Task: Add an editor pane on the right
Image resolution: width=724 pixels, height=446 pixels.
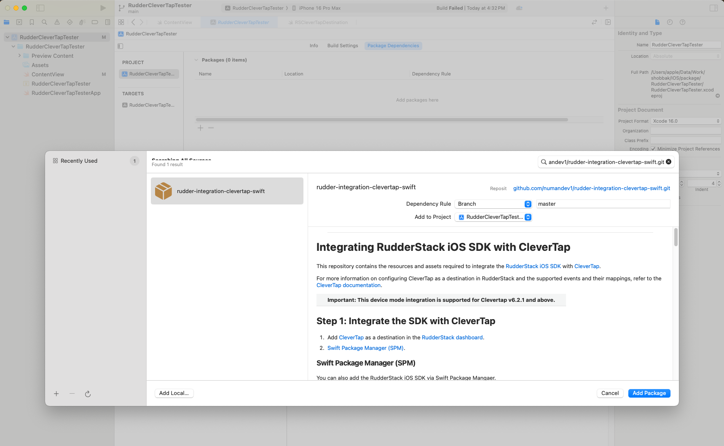Action: coord(608,22)
